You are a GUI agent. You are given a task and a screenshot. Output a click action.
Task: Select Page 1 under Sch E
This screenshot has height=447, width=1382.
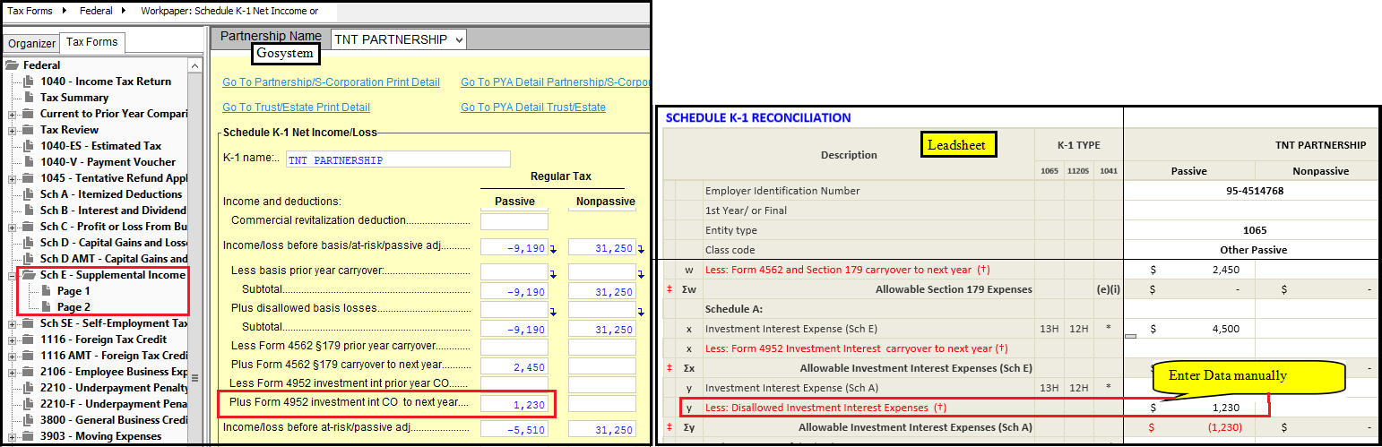[x=73, y=291]
